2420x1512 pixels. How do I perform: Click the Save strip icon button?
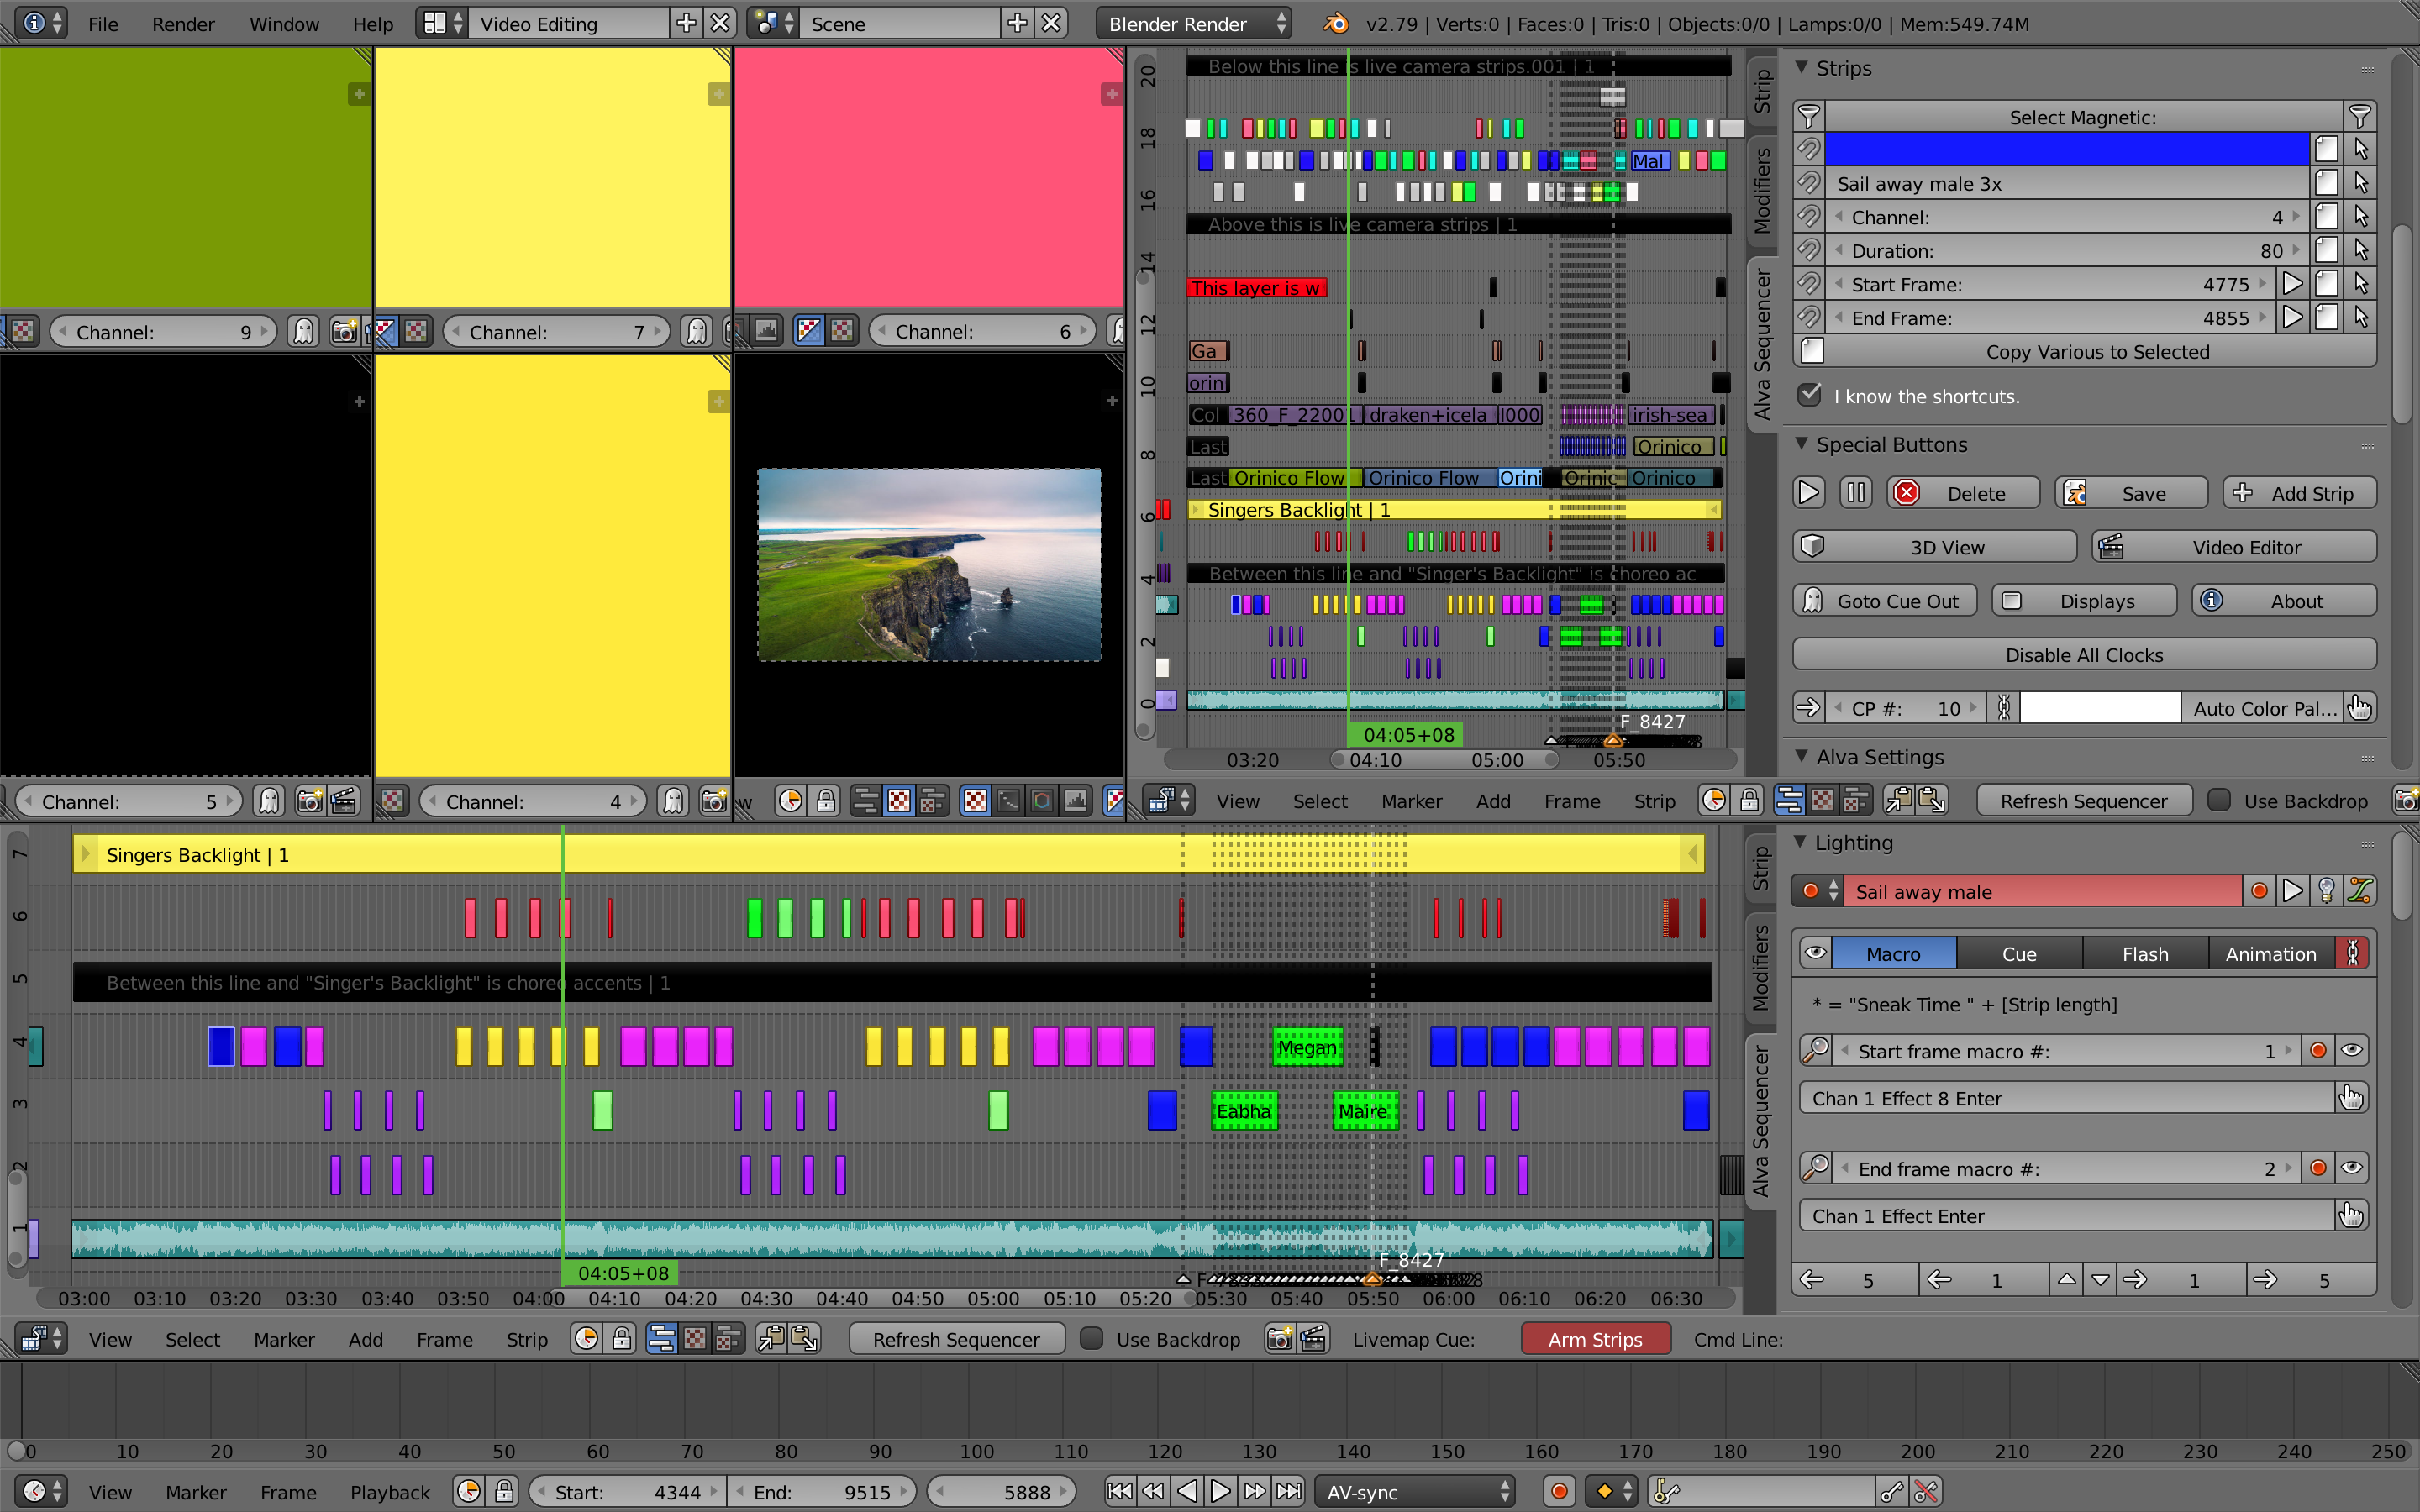[2076, 493]
